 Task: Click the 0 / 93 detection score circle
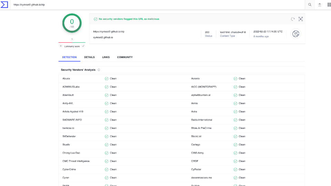tap(72, 23)
